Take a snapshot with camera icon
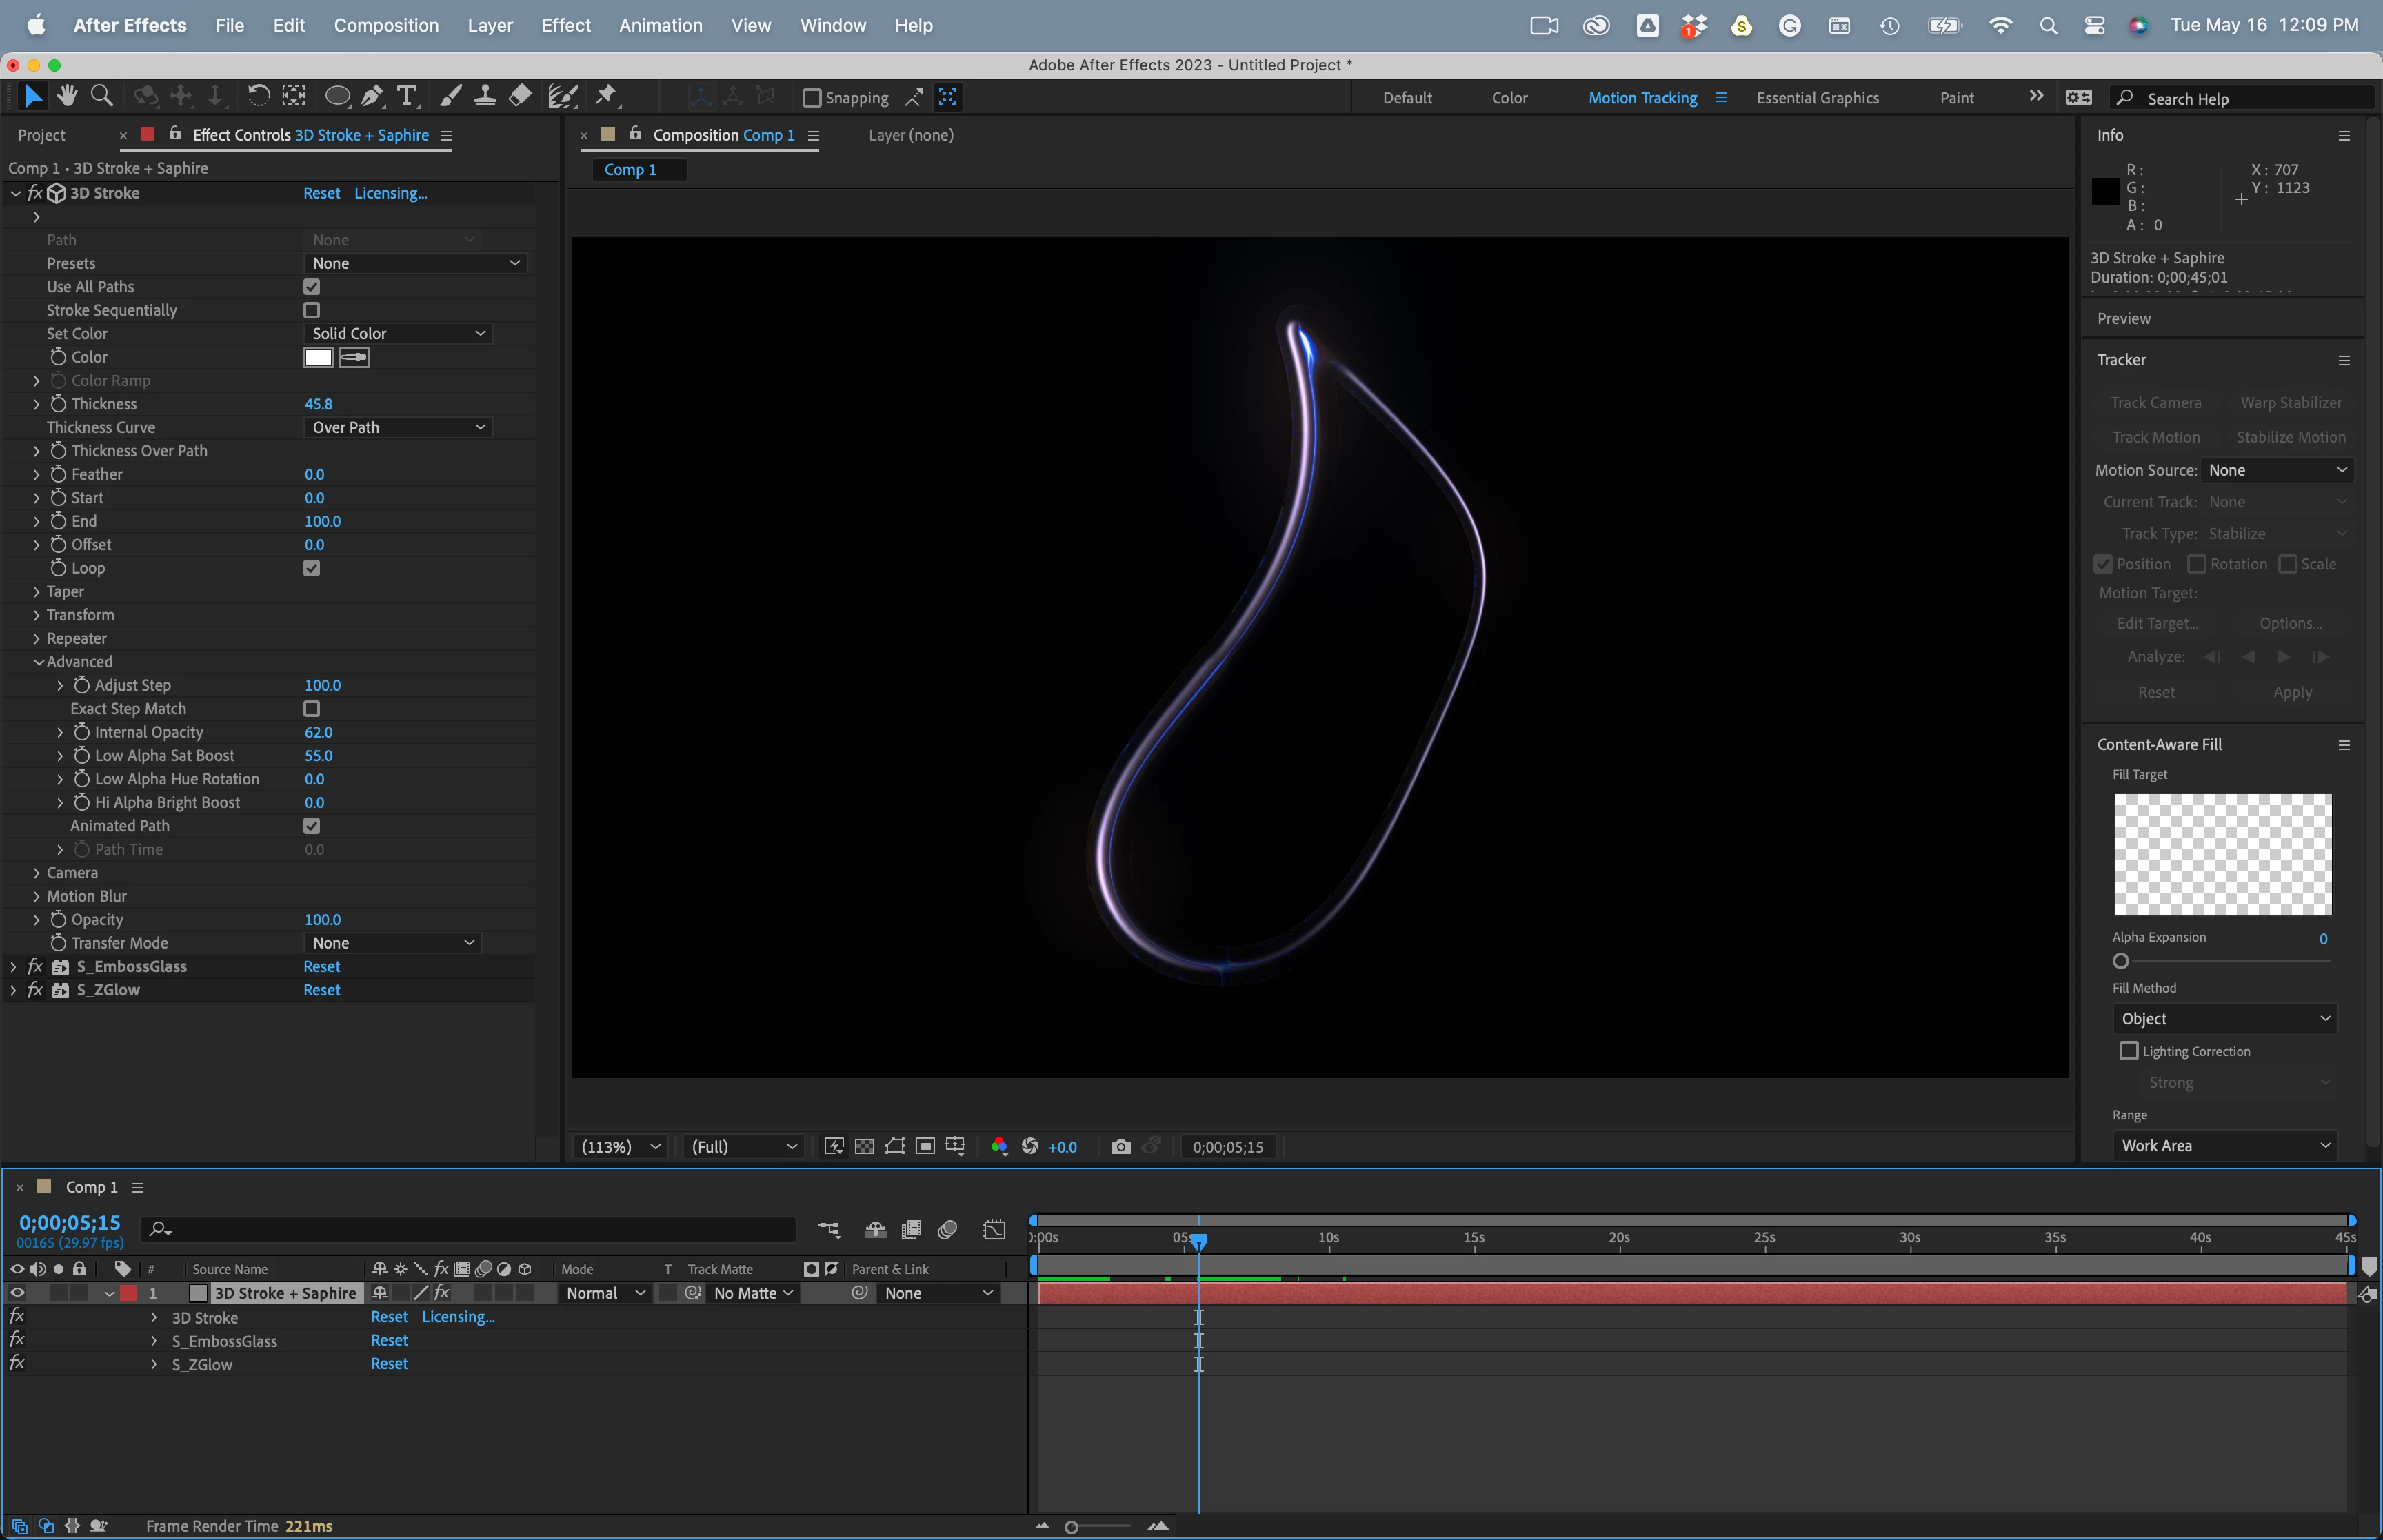 [1120, 1147]
